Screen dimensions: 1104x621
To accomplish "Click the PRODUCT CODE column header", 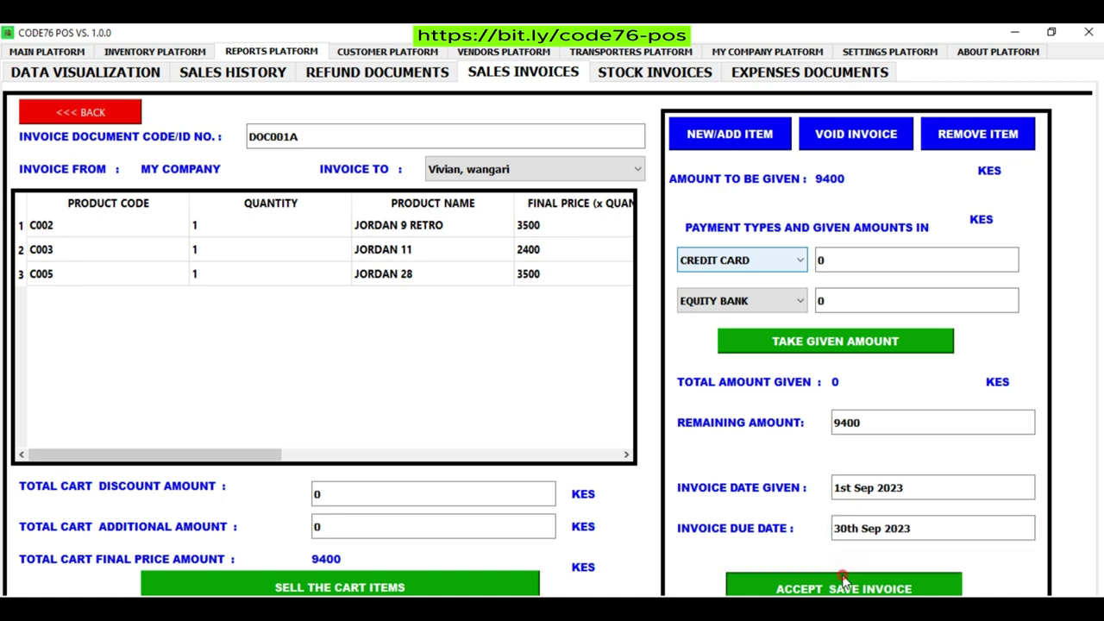I will (109, 203).
